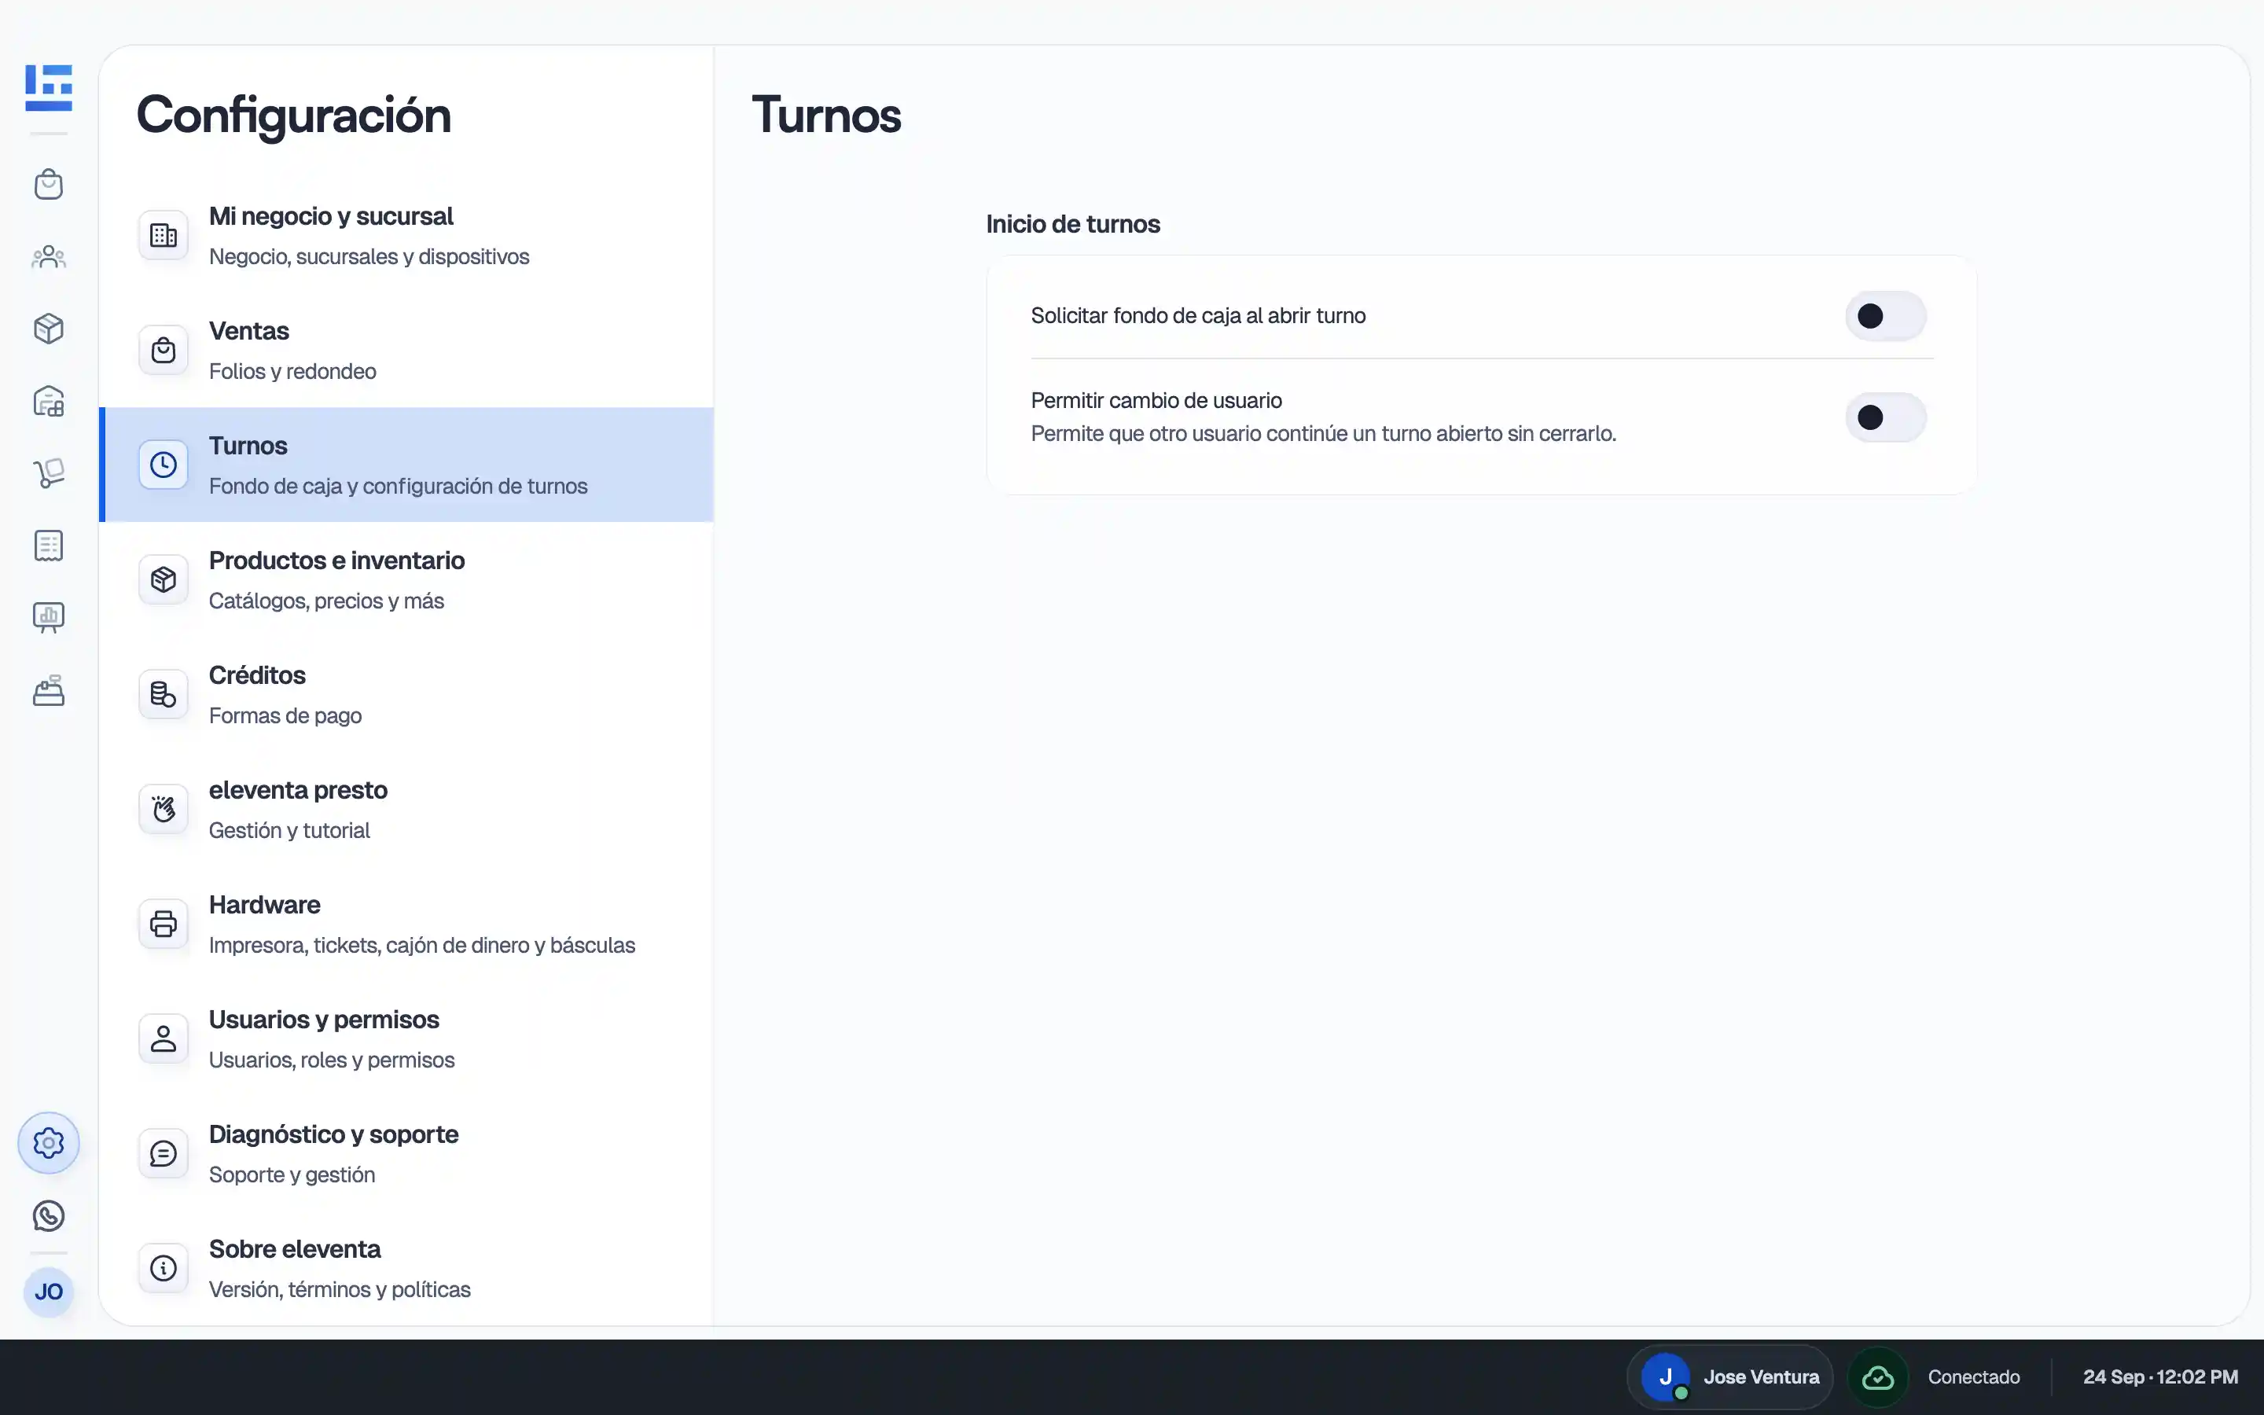Open Usuarios y permisos settings

click(407, 1038)
